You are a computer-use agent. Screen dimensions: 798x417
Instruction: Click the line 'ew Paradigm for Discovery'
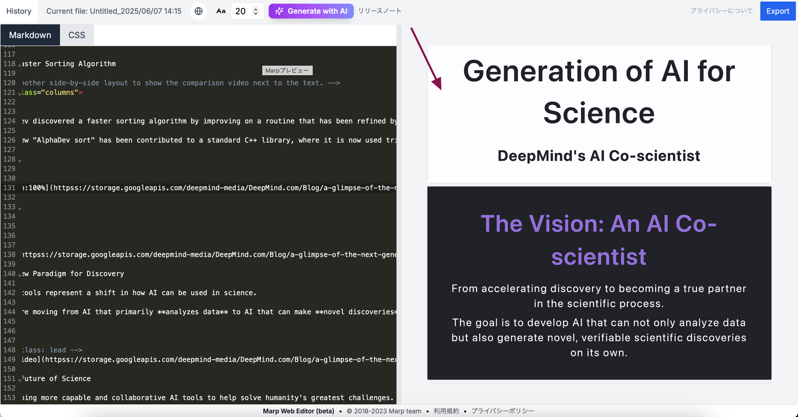(x=73, y=274)
